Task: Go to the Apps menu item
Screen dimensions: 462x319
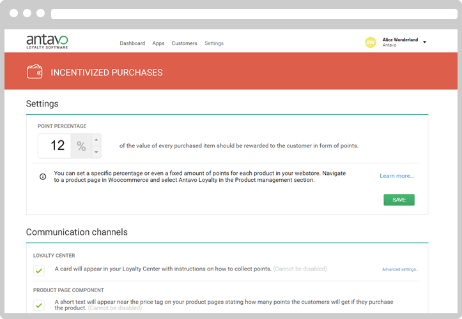Action: coord(158,43)
